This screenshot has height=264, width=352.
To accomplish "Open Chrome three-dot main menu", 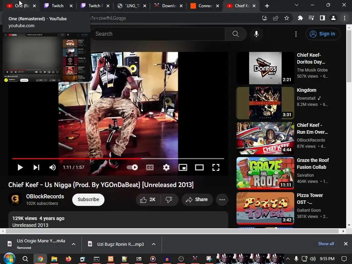I will point(344,18).
